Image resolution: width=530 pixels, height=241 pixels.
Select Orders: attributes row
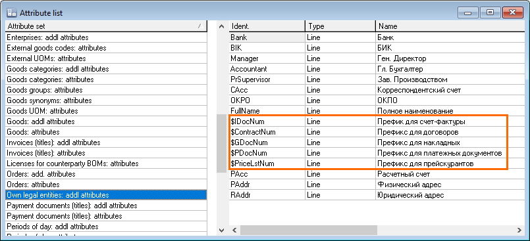pos(106,185)
